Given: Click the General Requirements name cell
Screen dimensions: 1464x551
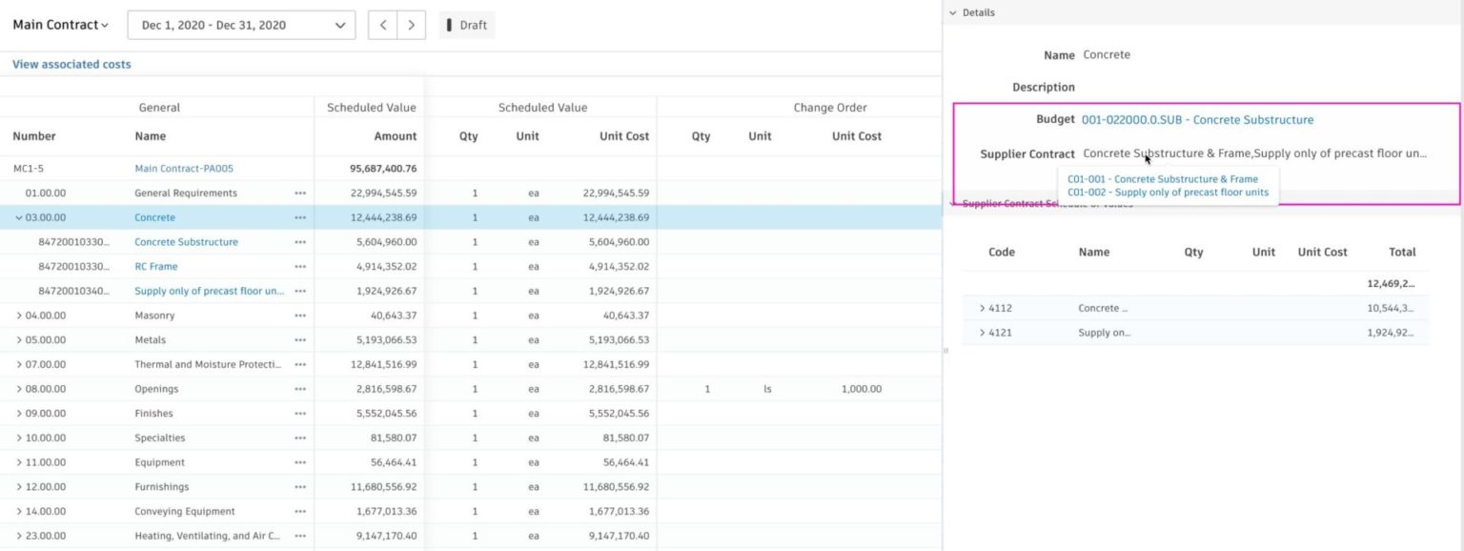Looking at the screenshot, I should pyautogui.click(x=186, y=193).
